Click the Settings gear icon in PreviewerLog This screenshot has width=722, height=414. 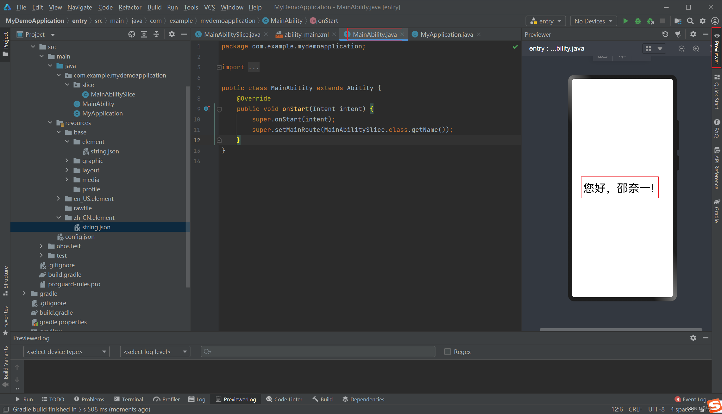point(693,338)
